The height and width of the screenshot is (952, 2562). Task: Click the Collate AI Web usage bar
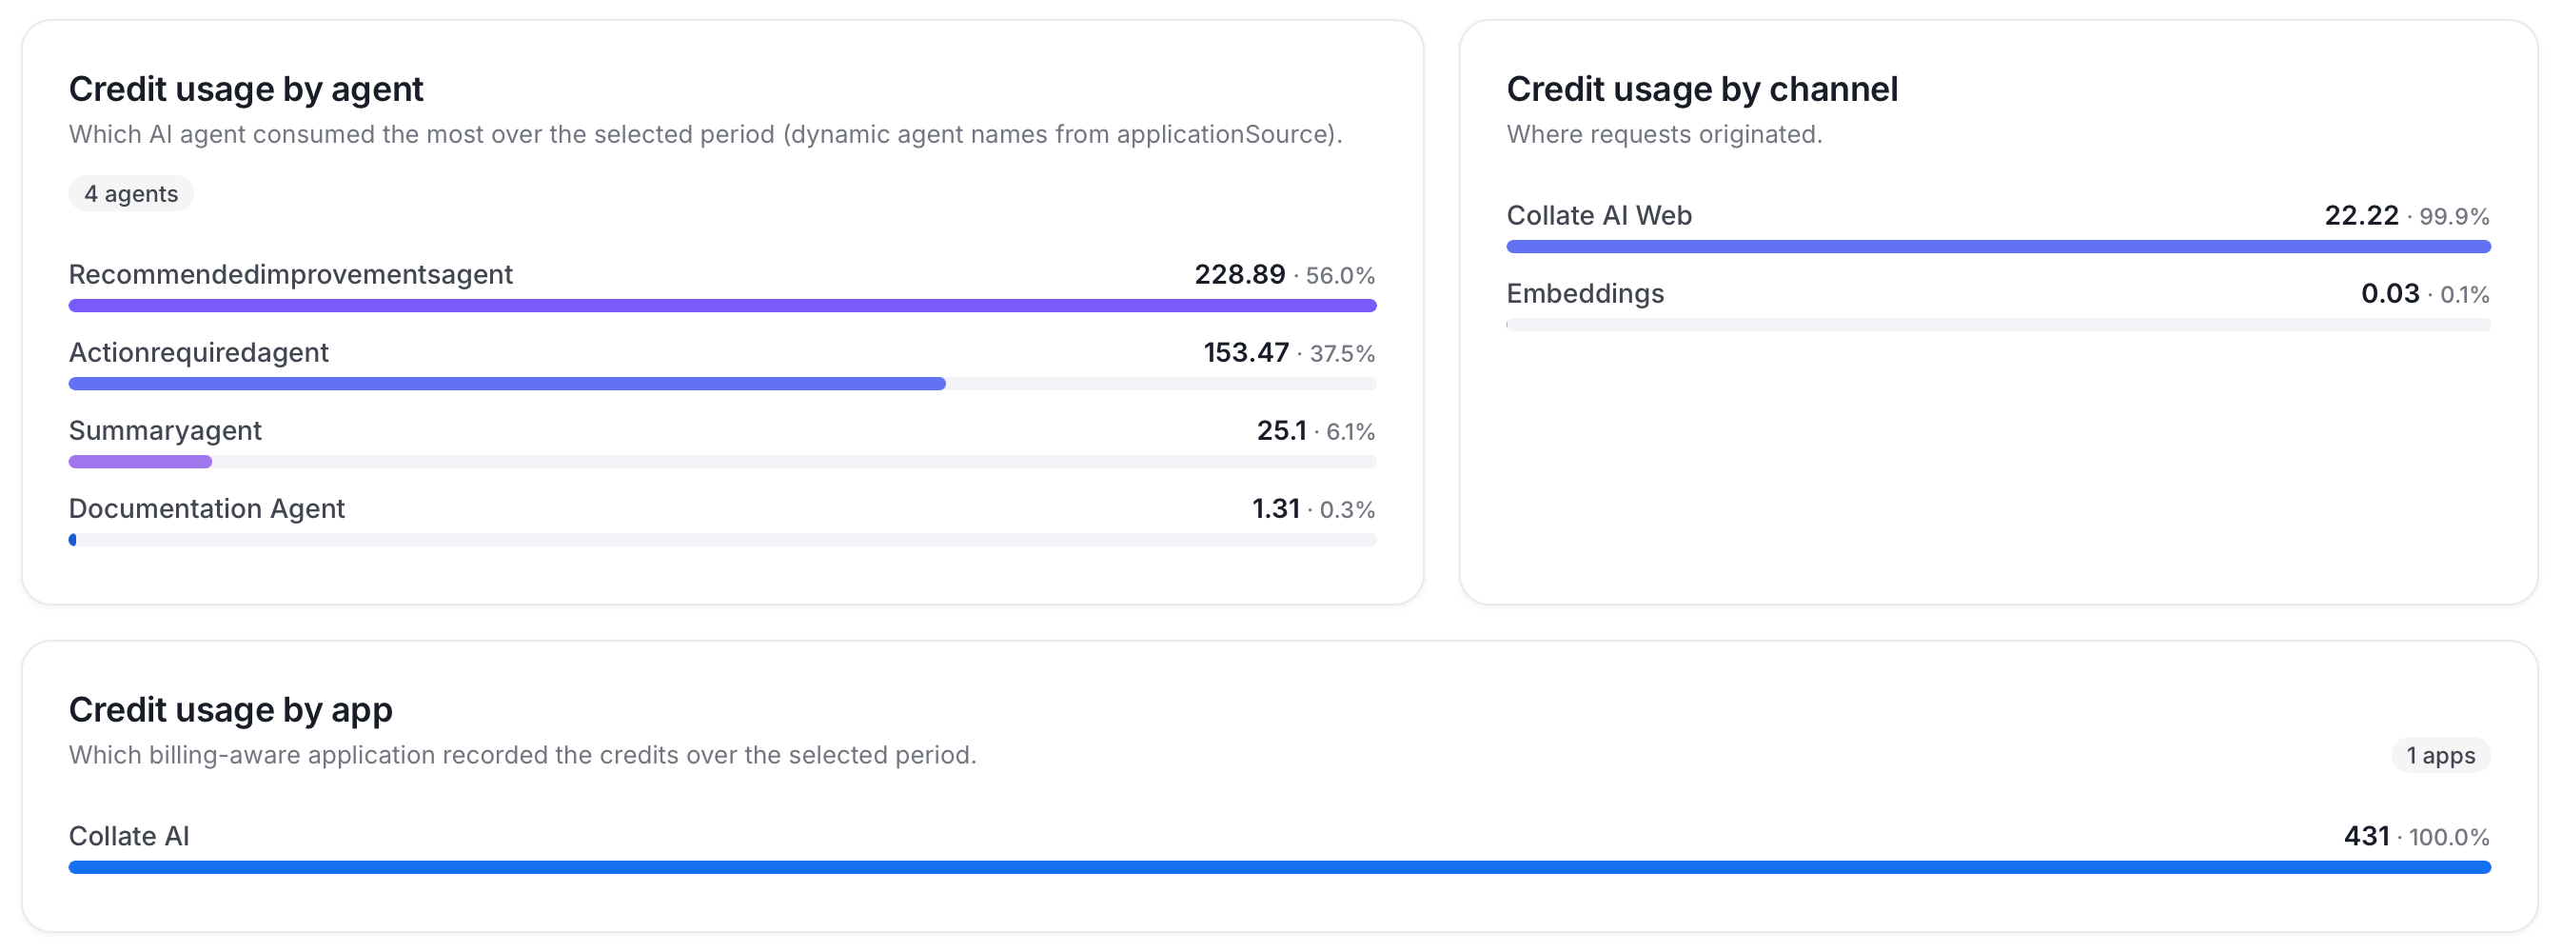point(1998,247)
